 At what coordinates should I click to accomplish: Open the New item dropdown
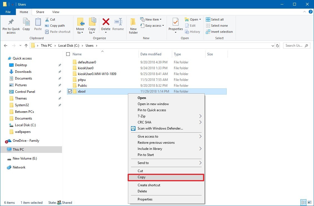(x=152, y=19)
